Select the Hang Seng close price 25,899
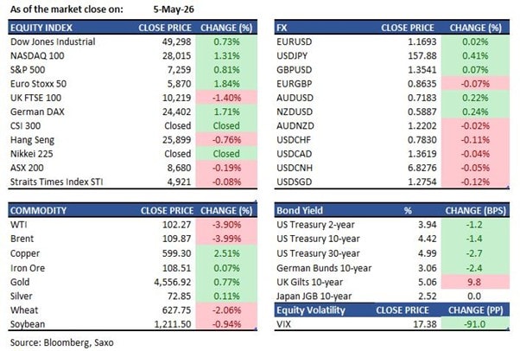This screenshot has height=351, width=520. click(176, 140)
